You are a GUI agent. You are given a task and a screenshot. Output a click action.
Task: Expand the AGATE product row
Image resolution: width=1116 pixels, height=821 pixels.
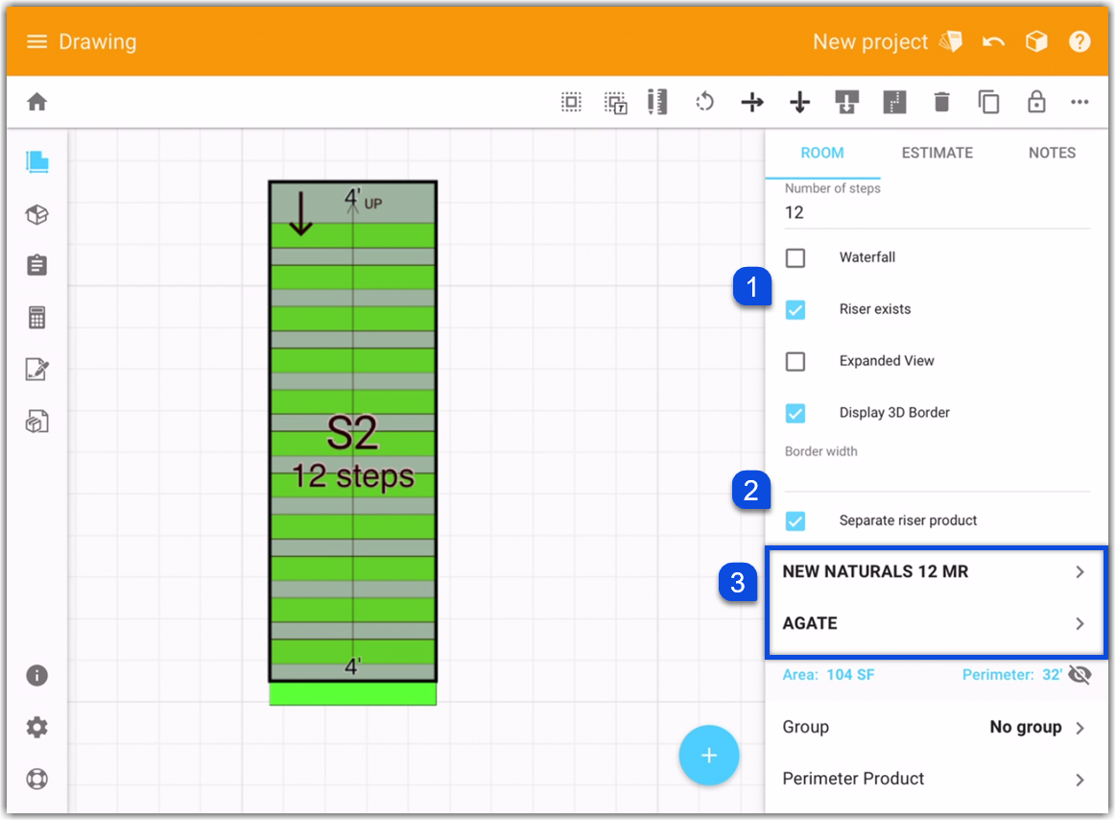point(936,624)
